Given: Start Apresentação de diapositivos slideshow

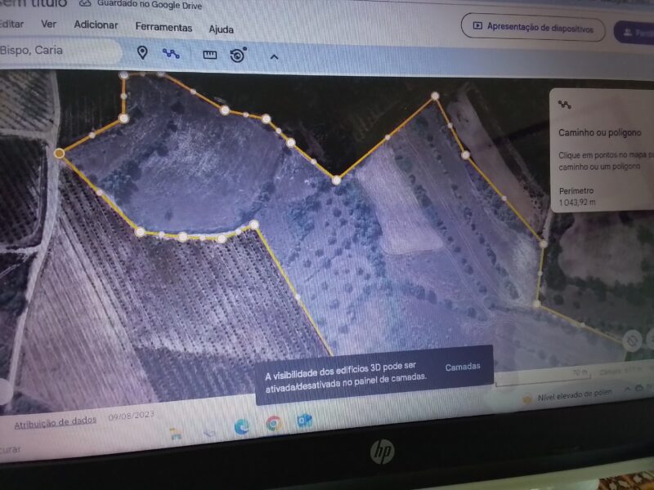Looking at the screenshot, I should 533,28.
